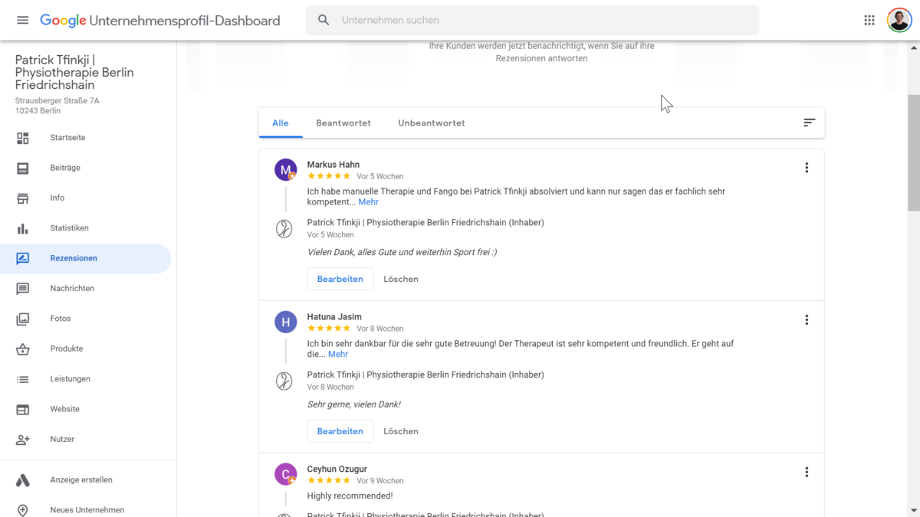Click the Google Unternehmensprofil-Dashboard logo
Viewport: 920px width, 517px height.
[x=160, y=21]
